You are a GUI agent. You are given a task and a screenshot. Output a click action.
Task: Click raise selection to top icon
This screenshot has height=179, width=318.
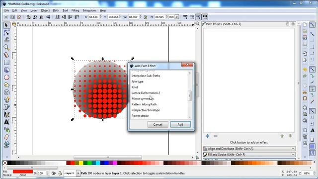77,17
